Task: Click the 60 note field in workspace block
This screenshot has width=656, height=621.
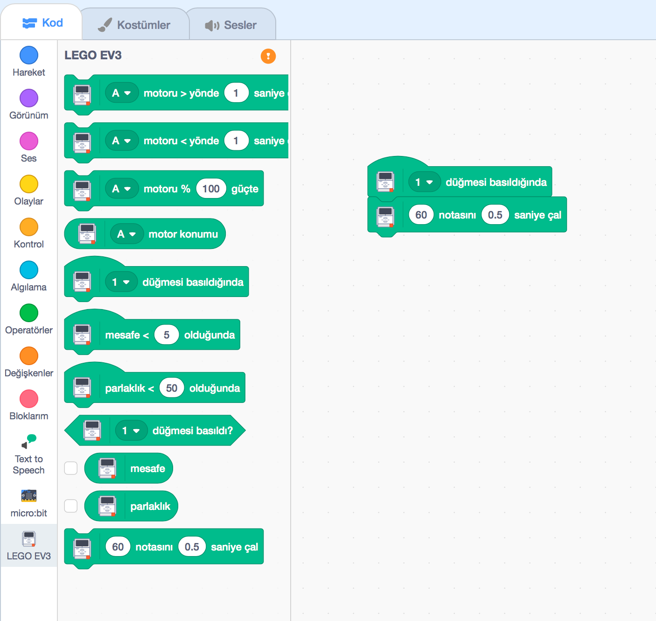Action: click(x=421, y=215)
